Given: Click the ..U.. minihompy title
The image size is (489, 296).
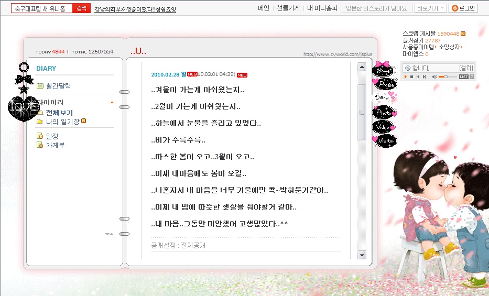Looking at the screenshot, I should tap(138, 51).
